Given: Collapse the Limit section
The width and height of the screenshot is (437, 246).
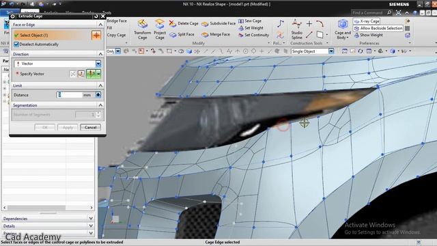Looking at the screenshot, I should (100, 85).
